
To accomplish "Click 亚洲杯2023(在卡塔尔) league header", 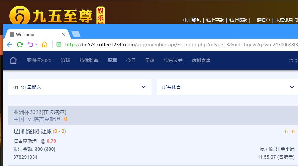I will pos(40,112).
